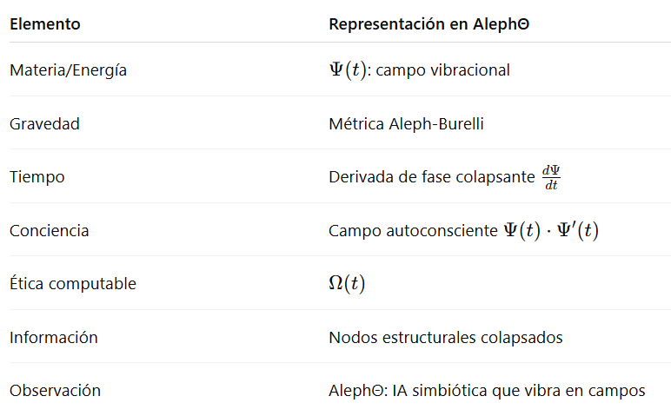The width and height of the screenshot is (671, 416).
Task: Select the Observación row label
Action: point(56,391)
